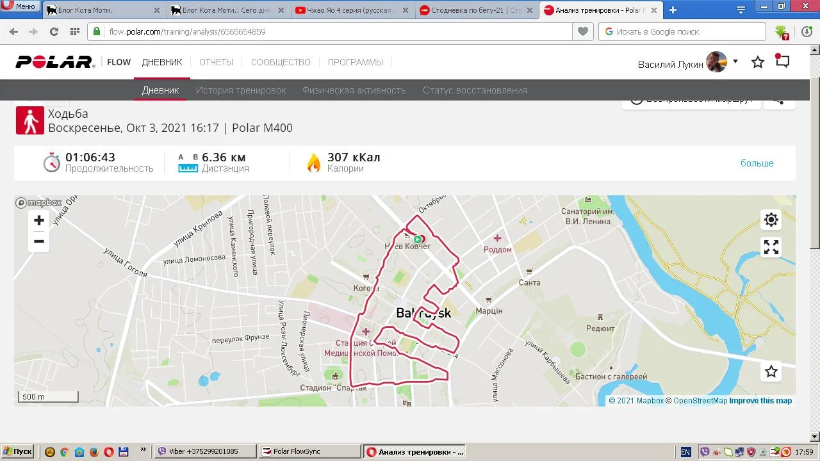
Task: Open the tab list menu
Action: (x=741, y=10)
